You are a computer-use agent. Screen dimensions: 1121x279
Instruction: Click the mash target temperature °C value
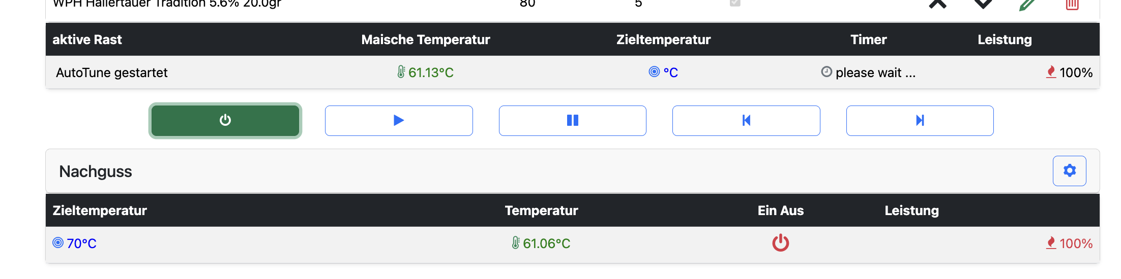pyautogui.click(x=664, y=73)
